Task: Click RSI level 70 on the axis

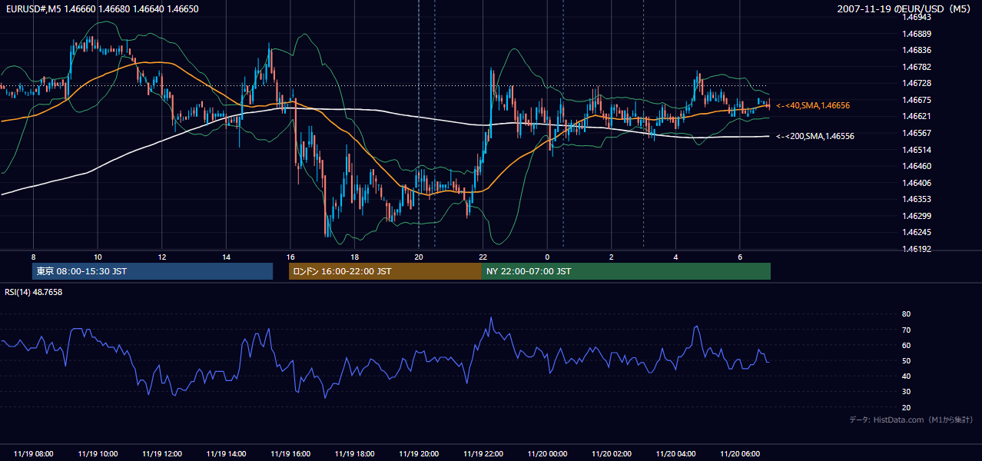Action: (906, 330)
